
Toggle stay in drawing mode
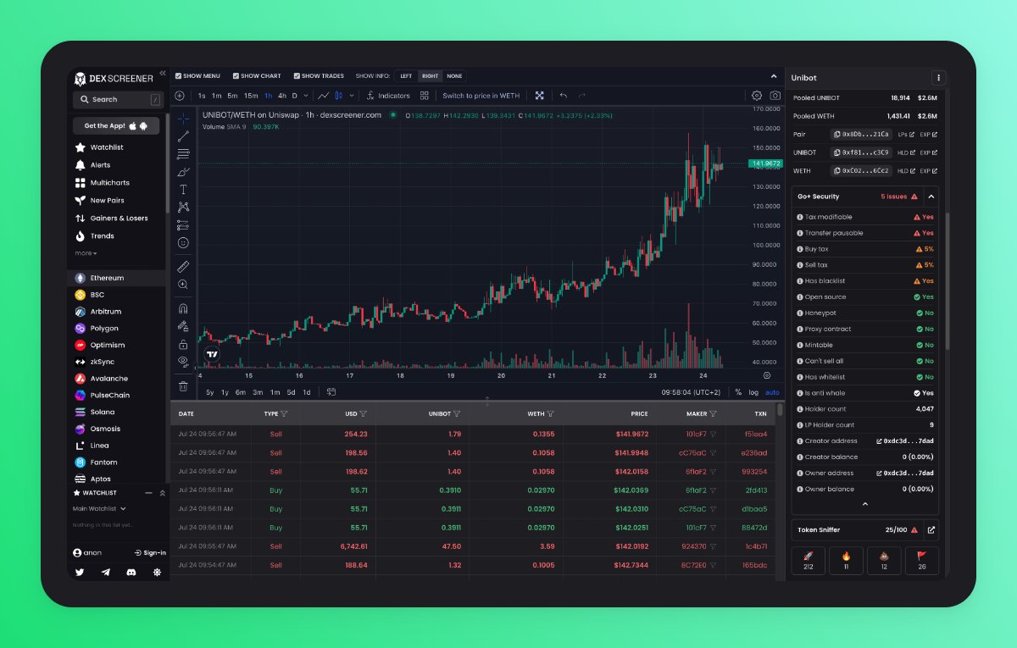point(183,326)
